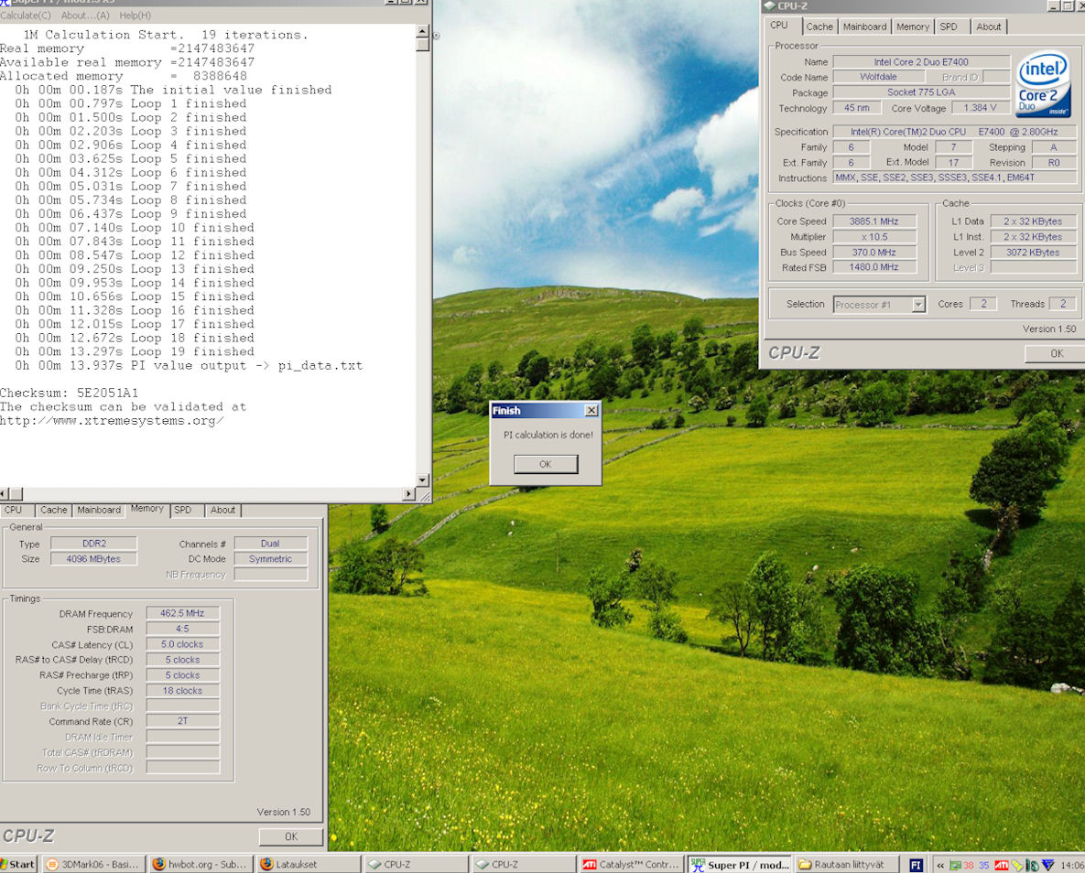
Task: Switch to Memory tab in upper CPU-Z window
Action: point(913,27)
